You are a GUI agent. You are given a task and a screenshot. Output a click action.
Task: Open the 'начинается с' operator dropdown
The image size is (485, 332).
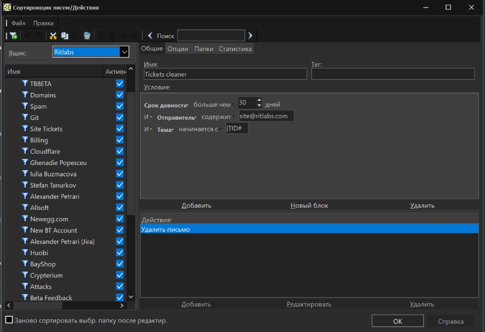click(x=200, y=129)
